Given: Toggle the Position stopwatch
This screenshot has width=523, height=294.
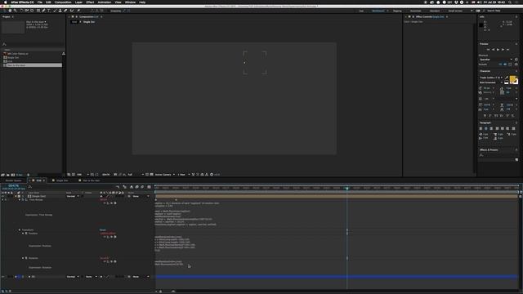Looking at the screenshot, I should click(26, 234).
